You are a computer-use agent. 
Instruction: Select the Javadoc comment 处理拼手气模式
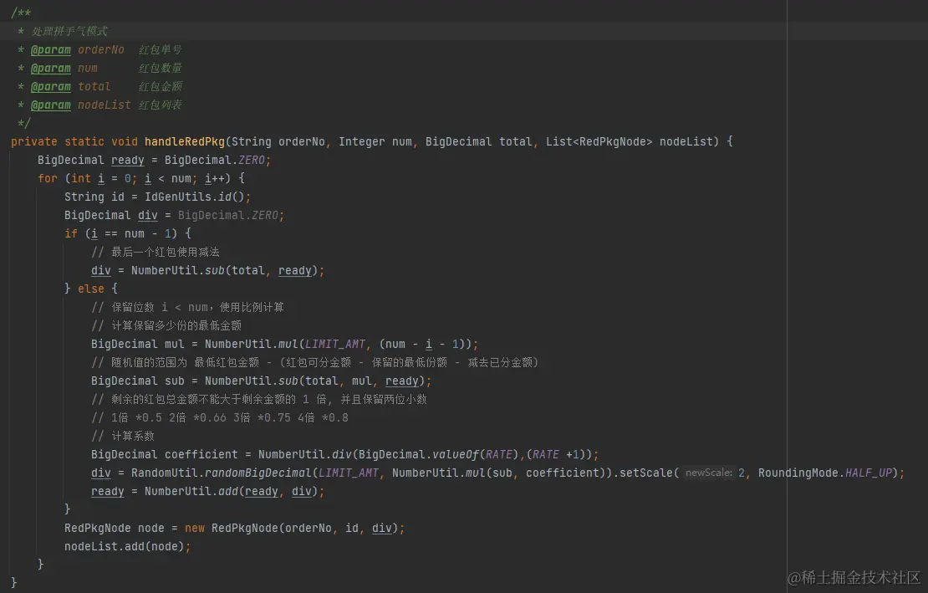69,32
